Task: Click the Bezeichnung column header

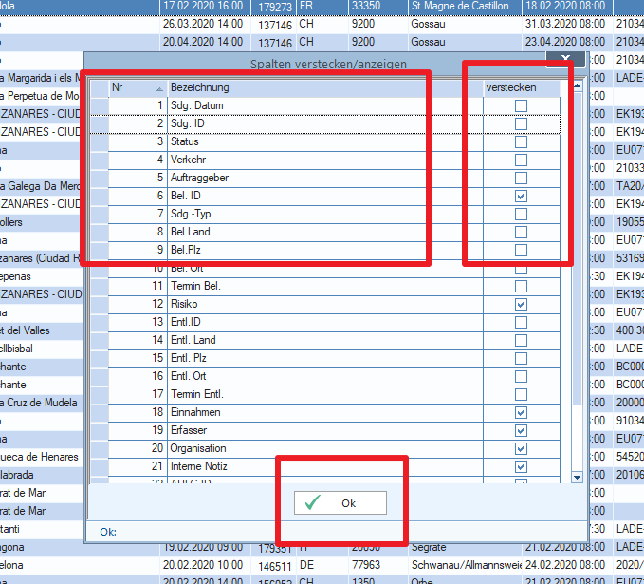Action: click(x=325, y=87)
